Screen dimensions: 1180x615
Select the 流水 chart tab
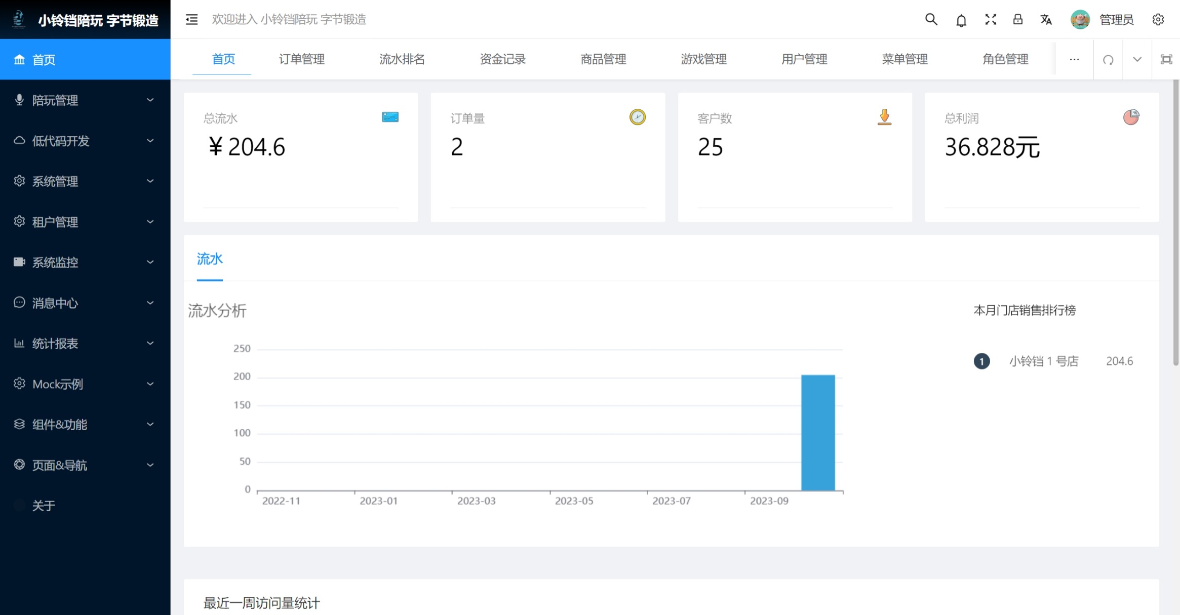210,259
